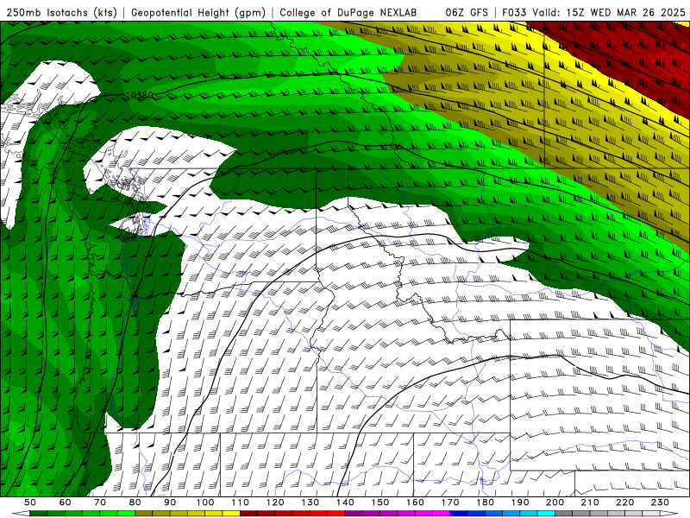Click the 'College of DuPage NEXLAB' label

(x=348, y=12)
